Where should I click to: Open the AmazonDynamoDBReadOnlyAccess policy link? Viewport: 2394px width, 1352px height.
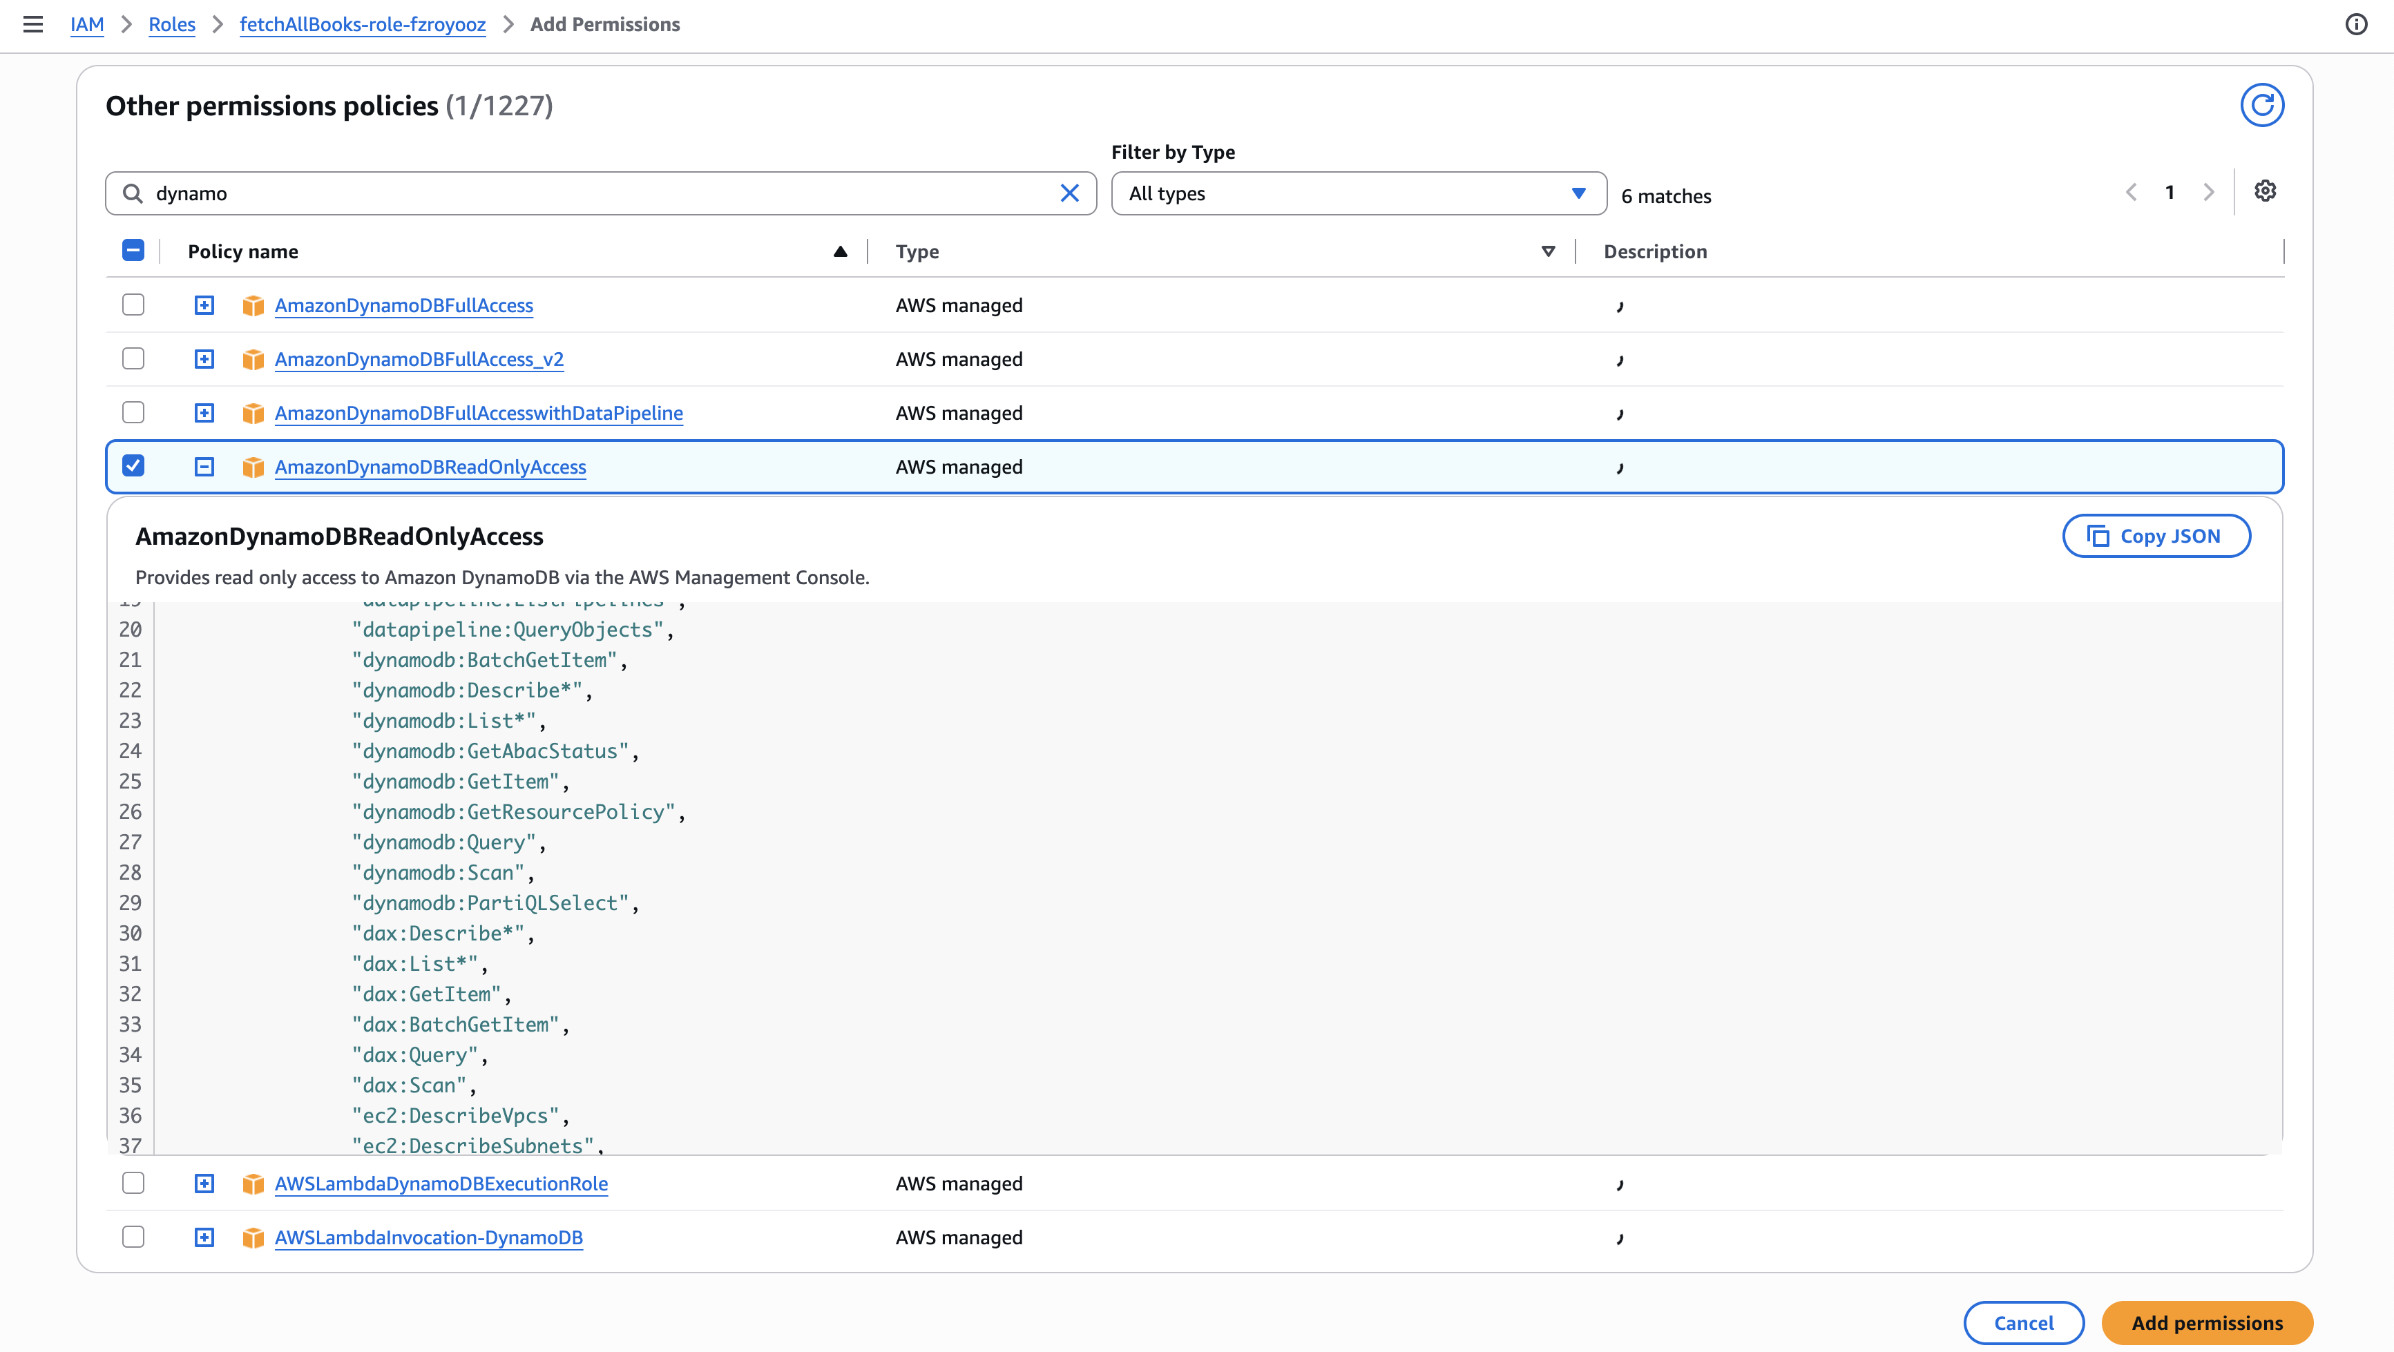[430, 467]
